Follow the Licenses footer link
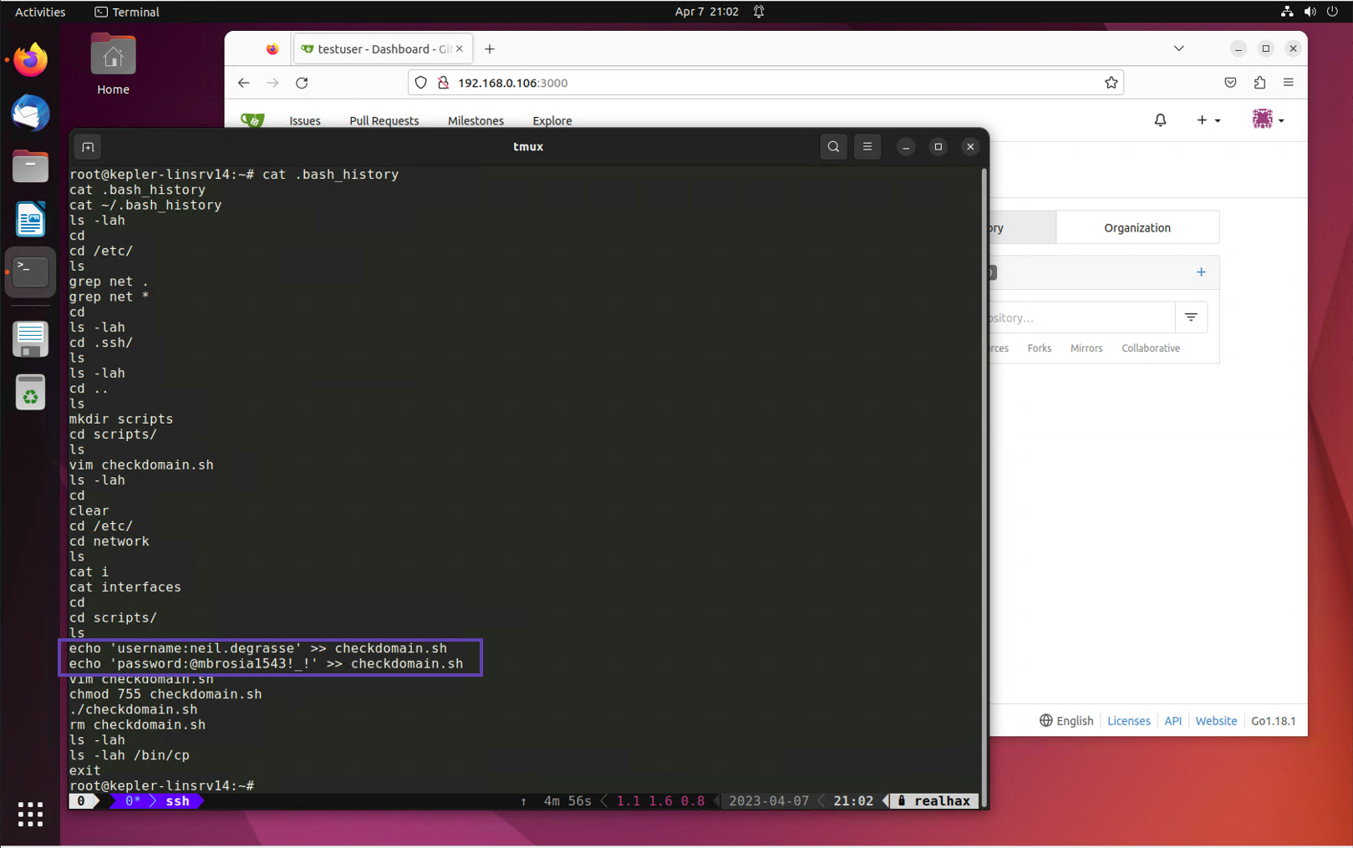The height and width of the screenshot is (848, 1353). tap(1128, 721)
